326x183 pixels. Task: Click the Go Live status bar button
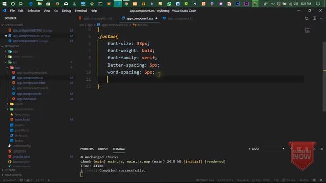(289, 180)
